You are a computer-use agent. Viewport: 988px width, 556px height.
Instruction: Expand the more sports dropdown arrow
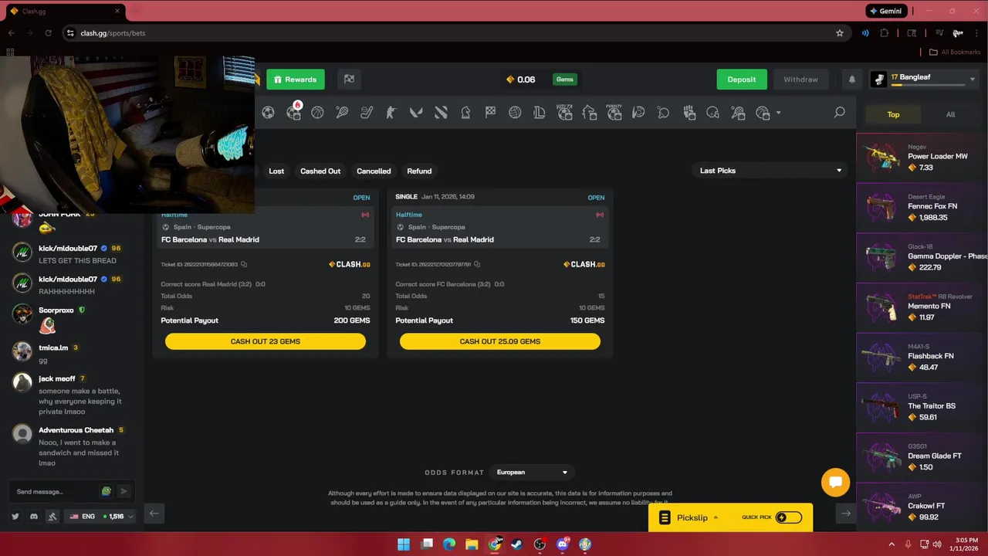pyautogui.click(x=778, y=113)
